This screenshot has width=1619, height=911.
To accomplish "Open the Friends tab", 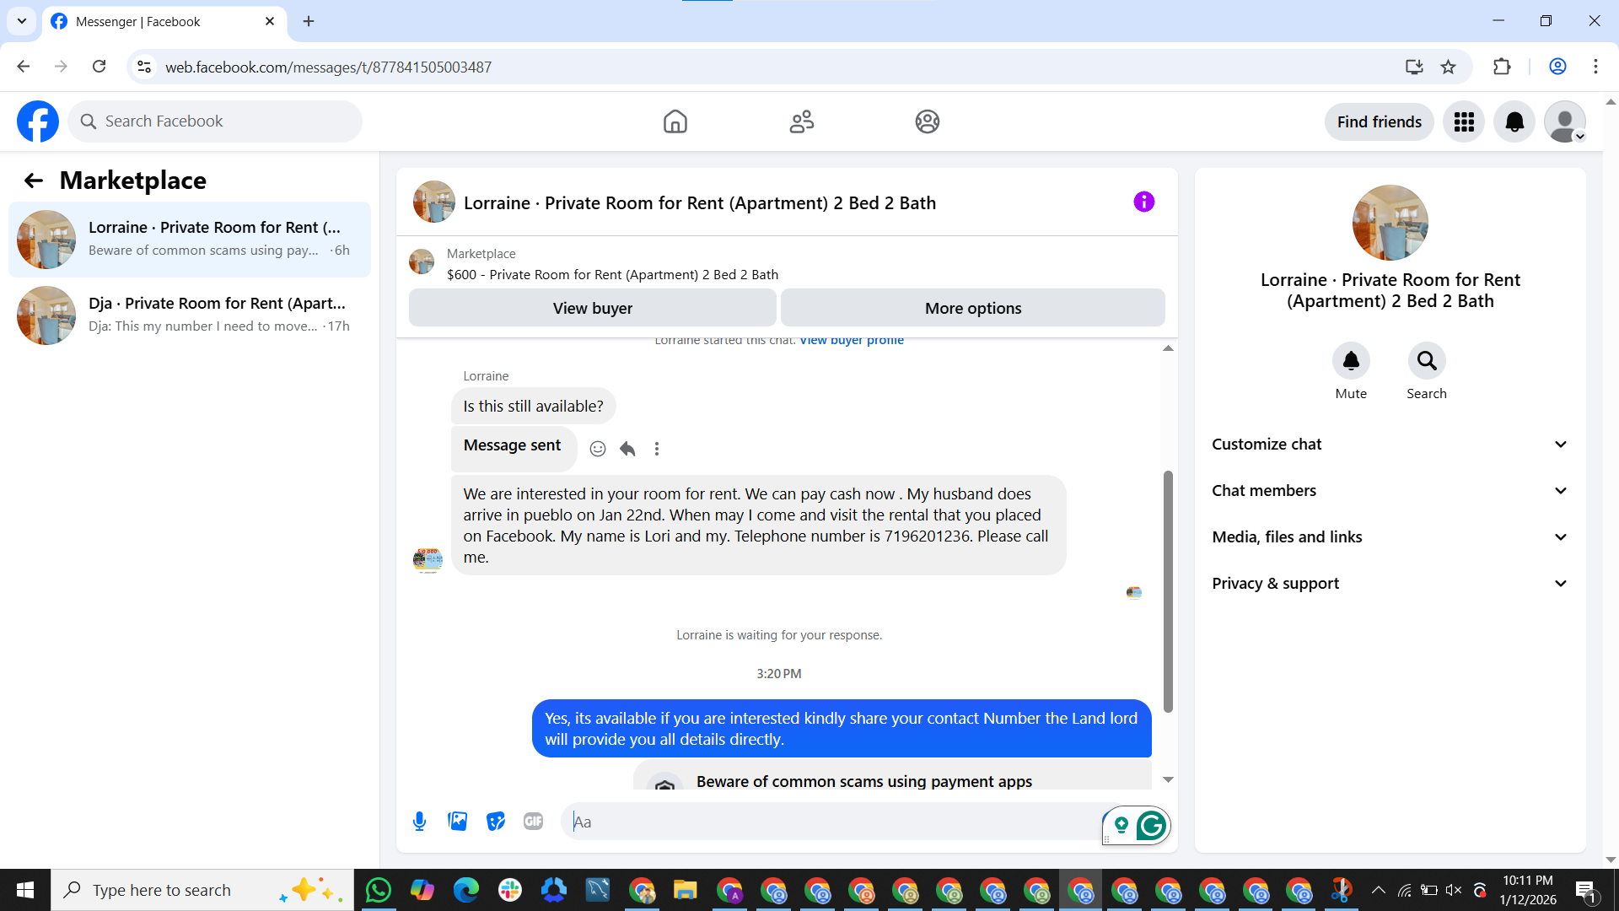I will tap(801, 121).
